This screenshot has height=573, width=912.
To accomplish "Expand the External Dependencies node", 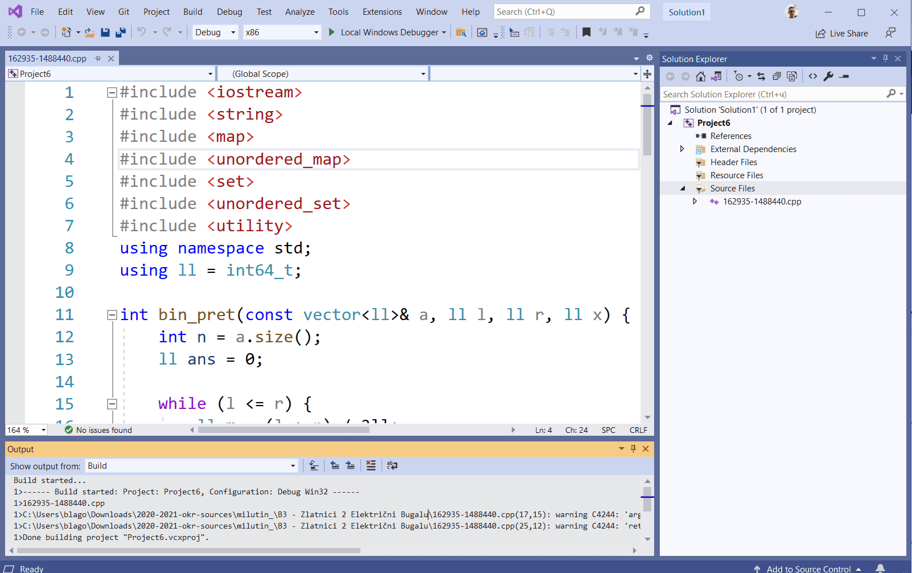I will point(682,149).
